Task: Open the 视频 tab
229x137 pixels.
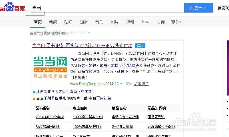Action: (x=130, y=22)
